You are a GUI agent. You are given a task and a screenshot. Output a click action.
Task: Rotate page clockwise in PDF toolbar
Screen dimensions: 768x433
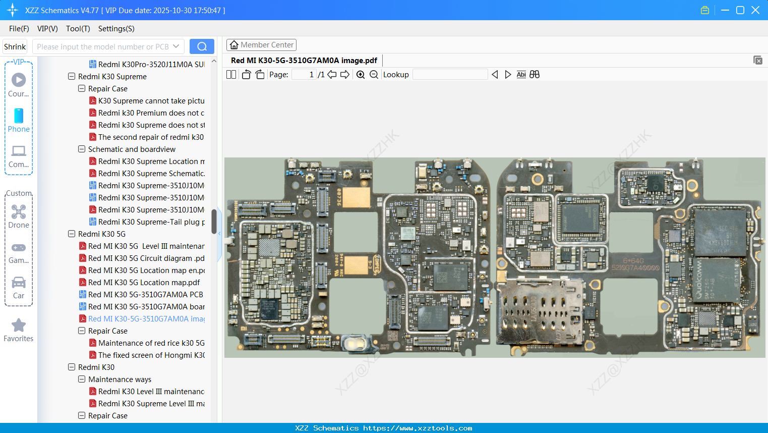click(260, 75)
